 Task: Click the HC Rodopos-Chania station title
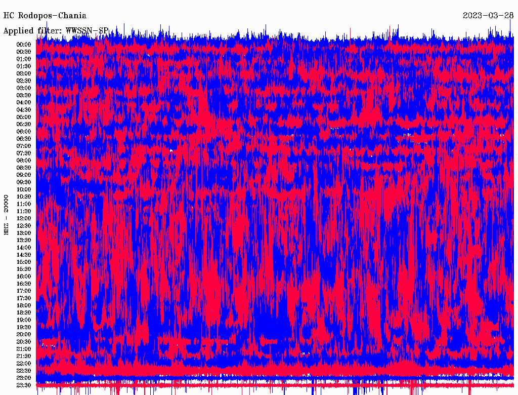click(x=45, y=16)
